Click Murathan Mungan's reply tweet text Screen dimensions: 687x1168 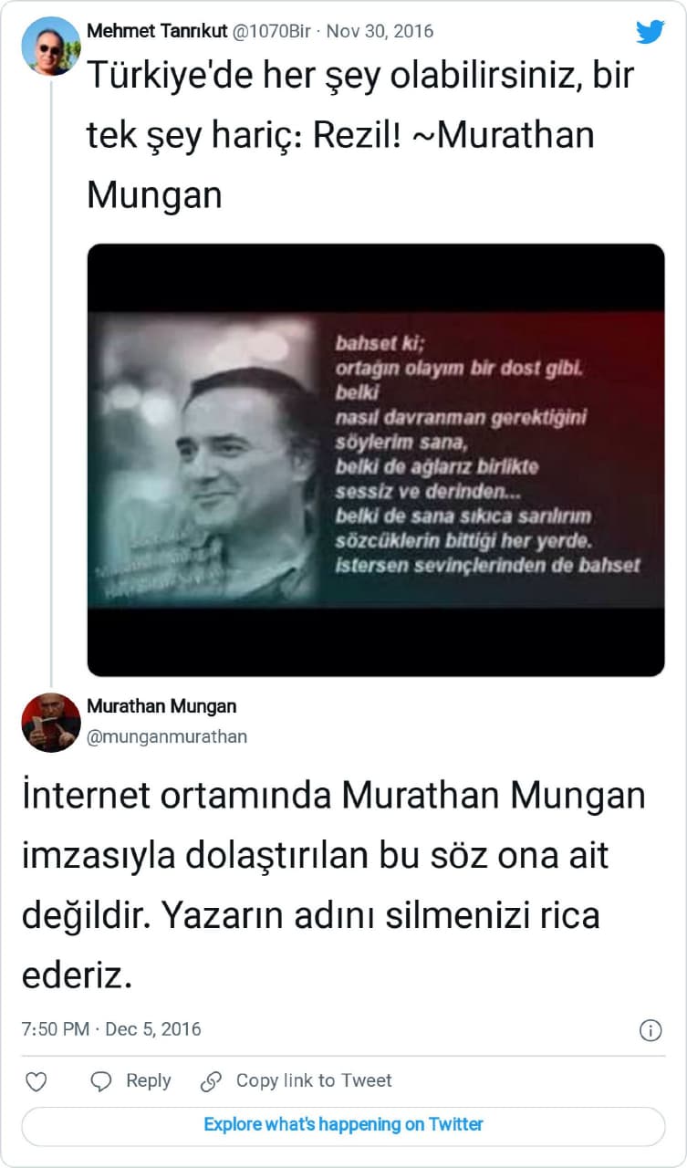(x=333, y=886)
